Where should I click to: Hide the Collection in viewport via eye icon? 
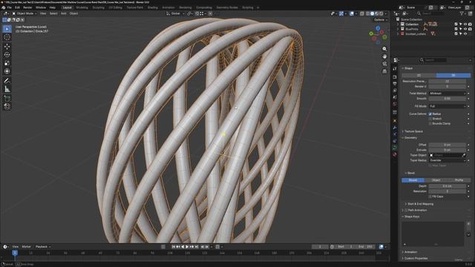465,24
